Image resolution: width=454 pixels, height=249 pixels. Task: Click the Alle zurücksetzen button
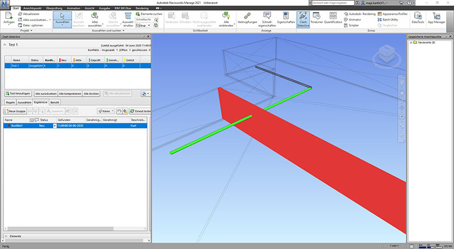click(46, 94)
